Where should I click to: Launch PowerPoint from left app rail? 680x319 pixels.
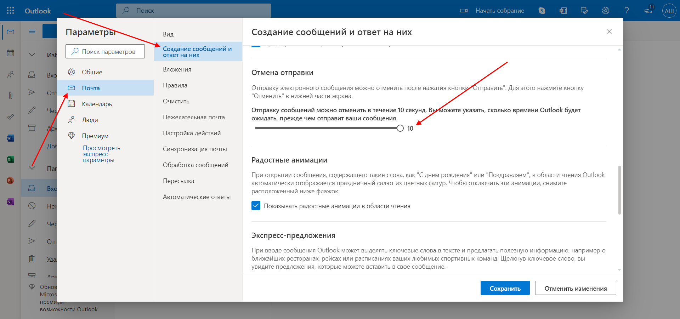click(x=10, y=181)
